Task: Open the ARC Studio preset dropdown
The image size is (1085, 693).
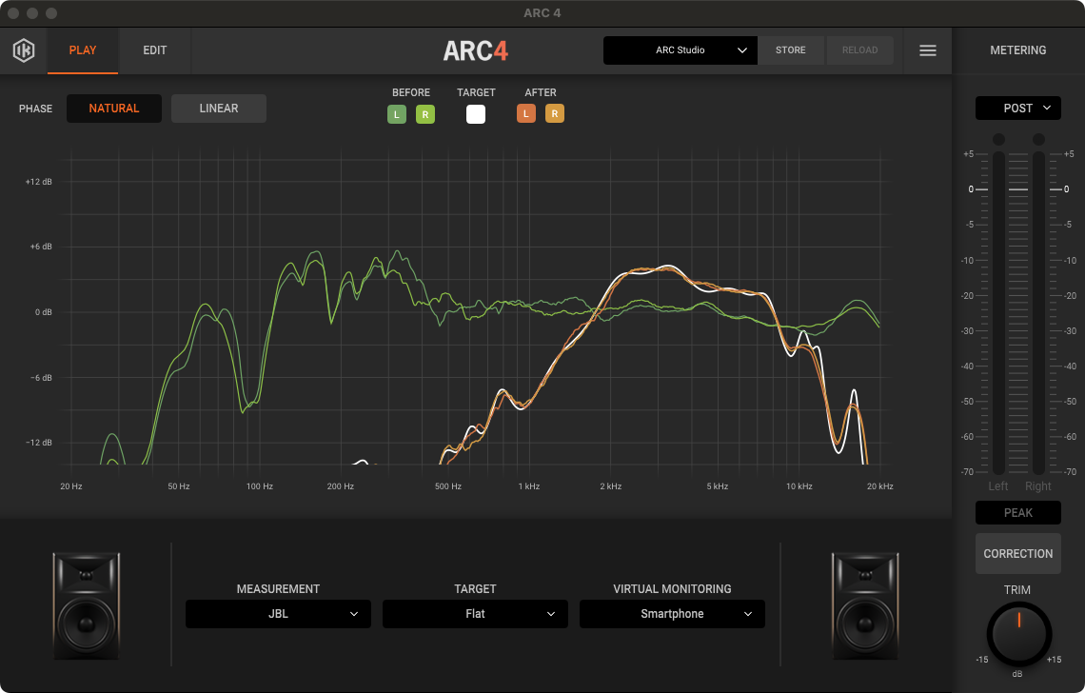Action: tap(681, 50)
